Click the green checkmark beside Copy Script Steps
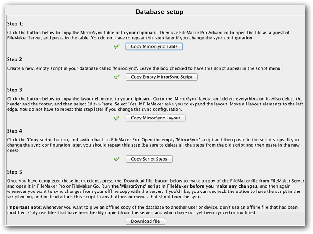The height and width of the screenshot is (234, 313). tap(117, 159)
